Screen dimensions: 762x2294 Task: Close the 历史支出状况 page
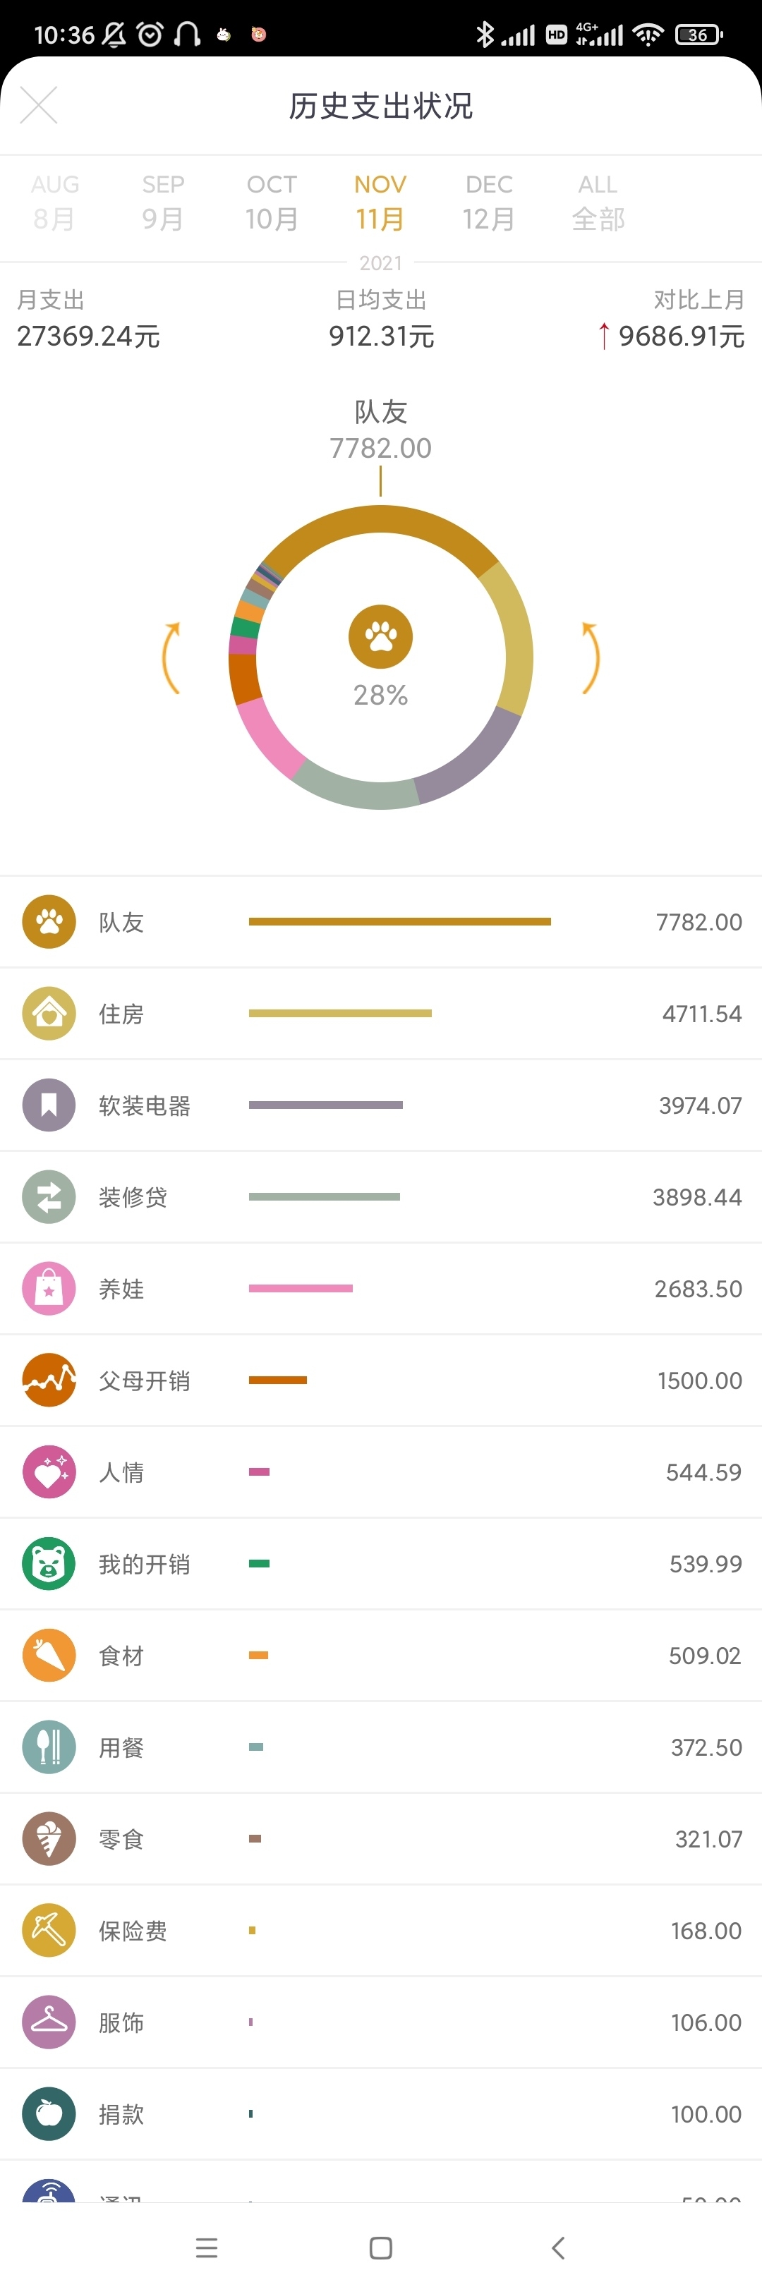[x=38, y=105]
